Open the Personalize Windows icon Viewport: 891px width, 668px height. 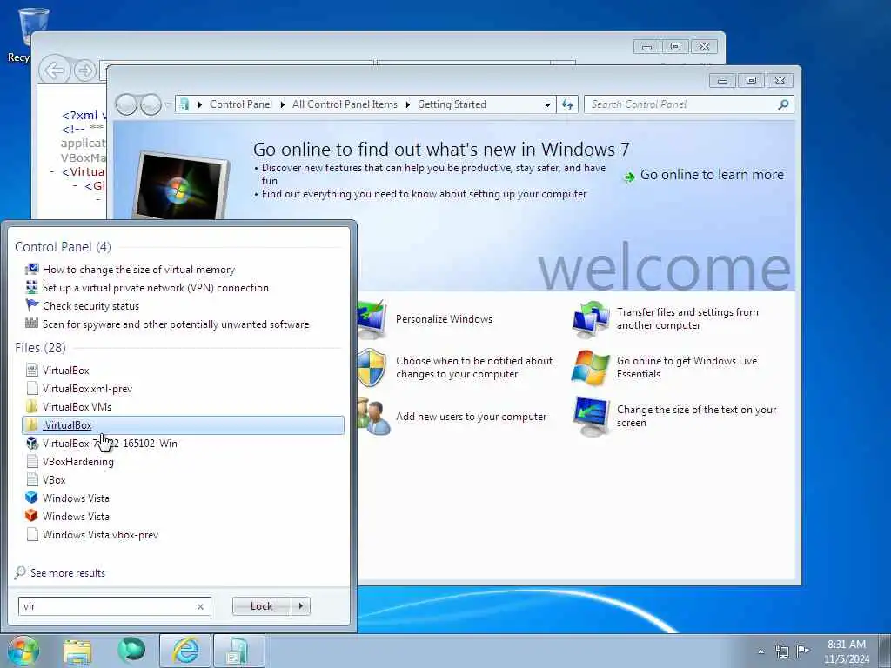372,319
